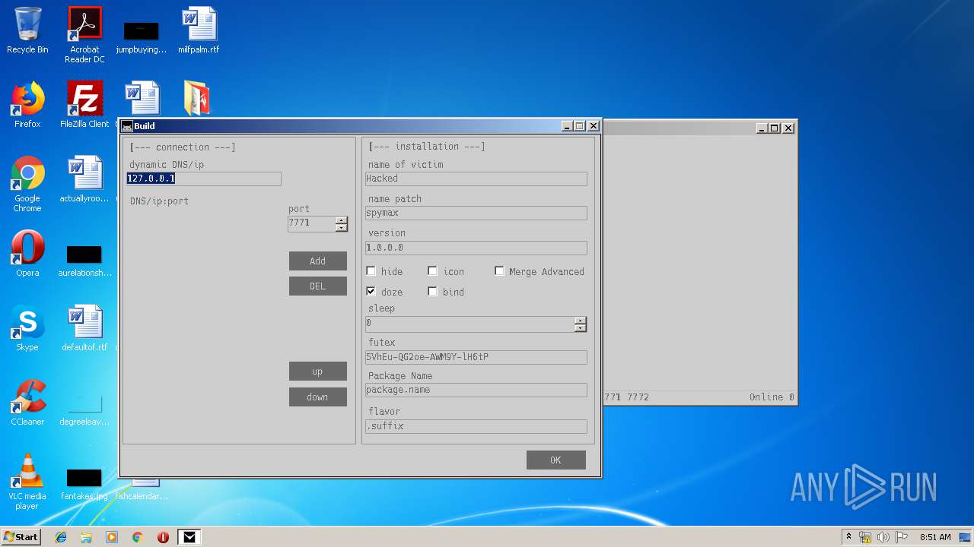Image resolution: width=974 pixels, height=547 pixels.
Task: Increase the port value with up arrow
Action: [x=341, y=220]
